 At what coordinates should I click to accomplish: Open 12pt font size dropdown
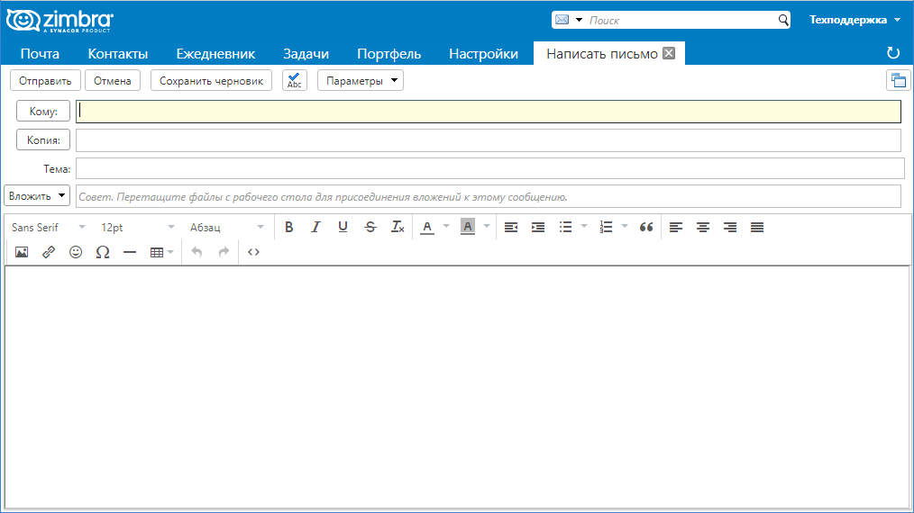(137, 227)
